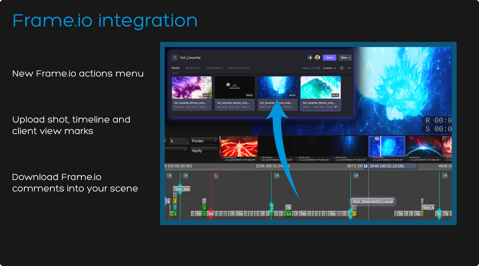Open the user avatar profile menu
Screen dimensions: 479x266
pos(317,57)
